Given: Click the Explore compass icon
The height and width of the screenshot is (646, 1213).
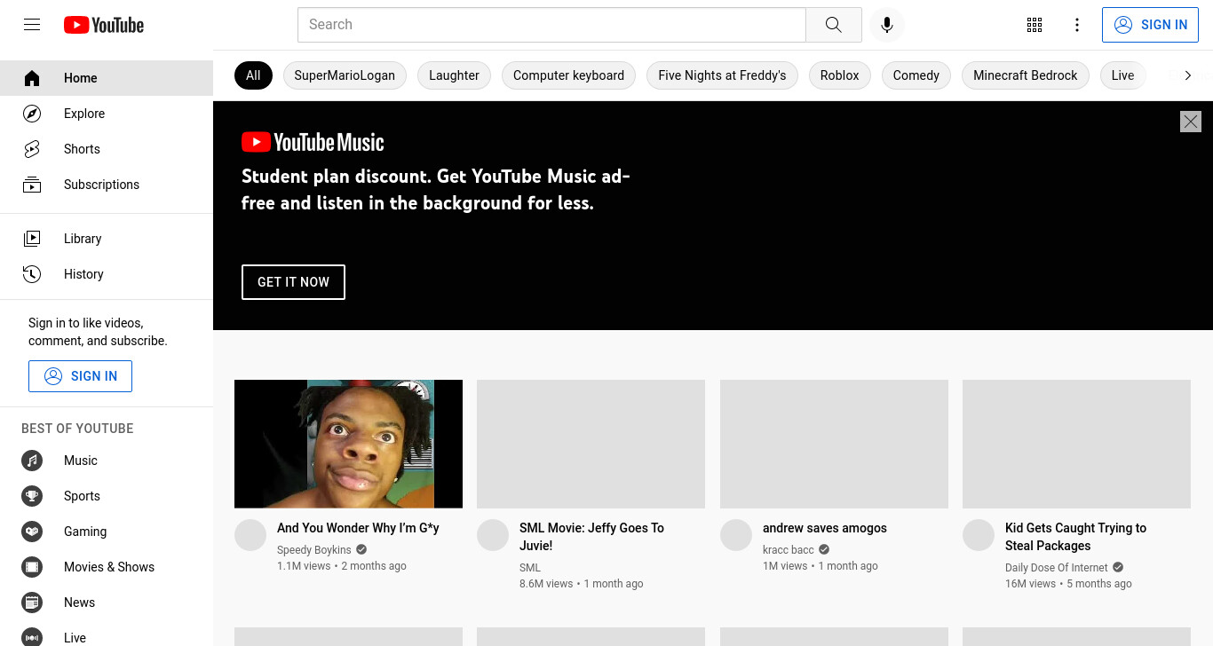Looking at the screenshot, I should 32,114.
